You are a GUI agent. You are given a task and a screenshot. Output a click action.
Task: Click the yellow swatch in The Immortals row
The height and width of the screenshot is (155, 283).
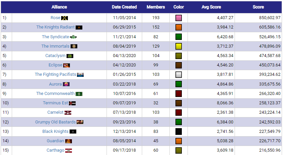(179, 46)
